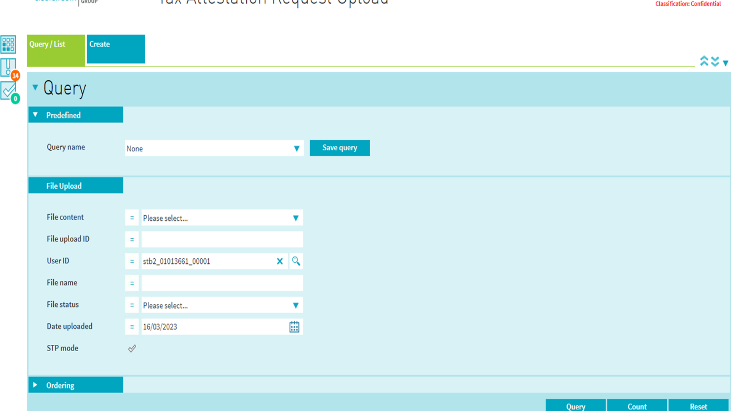Open the File status dropdown
Screen dimensions: 731x411
(x=295, y=305)
